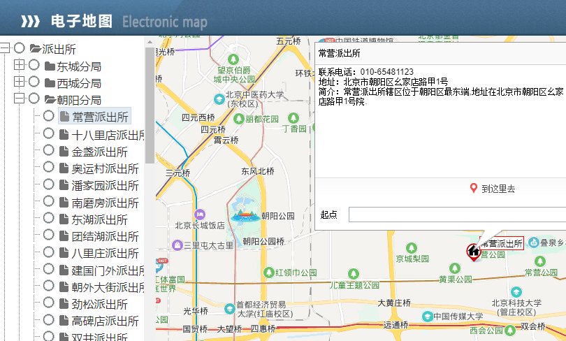Viewport: 566px width, 341px height.
Task: Click the 首都经济贸易大学 school icon
Action: (230, 309)
